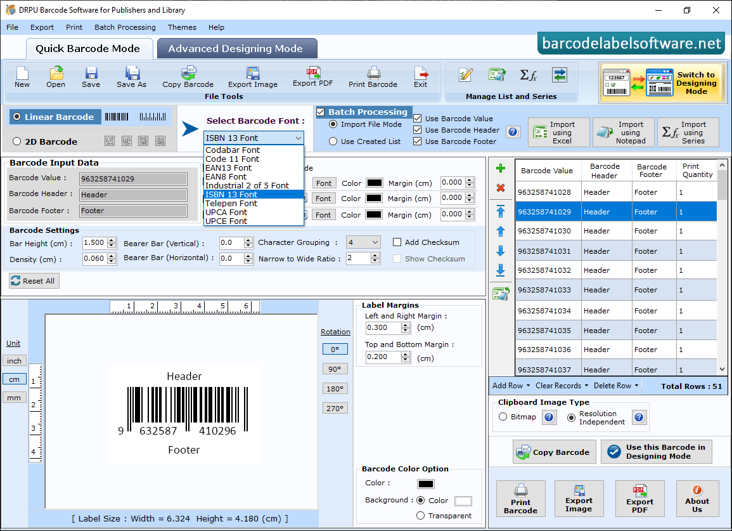This screenshot has height=531, width=732.
Task: Toggle Use Barcode Footer checkbox
Action: click(x=418, y=141)
